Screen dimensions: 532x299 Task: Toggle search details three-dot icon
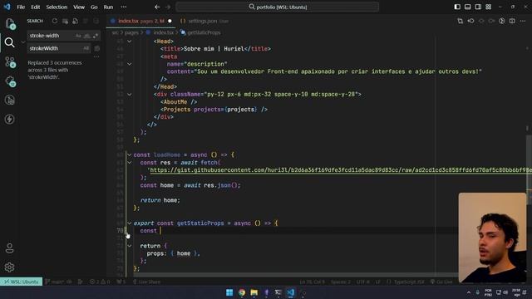[96, 57]
